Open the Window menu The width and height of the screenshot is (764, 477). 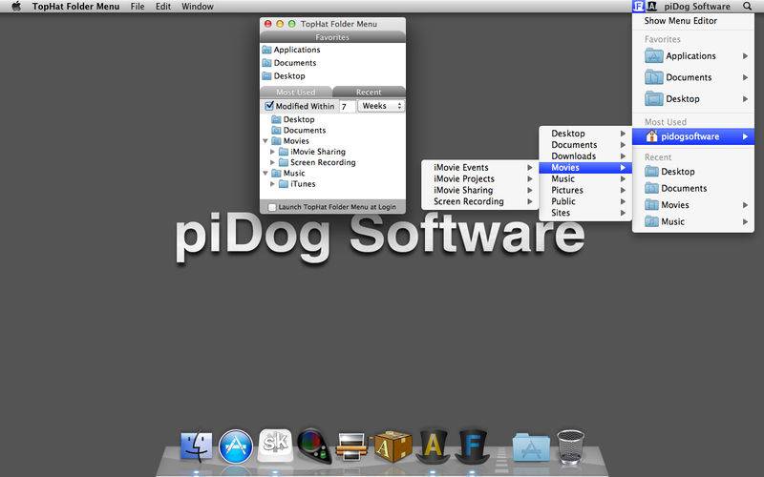(x=198, y=7)
